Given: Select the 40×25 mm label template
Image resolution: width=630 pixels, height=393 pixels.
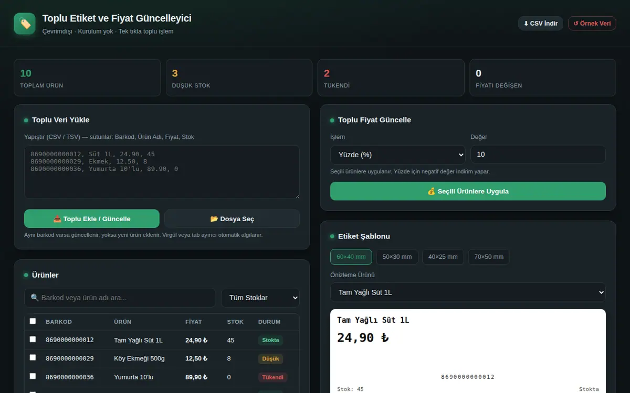Looking at the screenshot, I should click(443, 257).
